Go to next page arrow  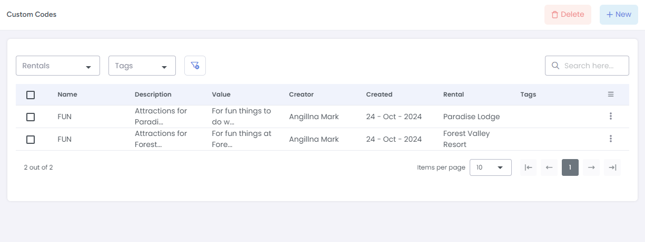[x=591, y=167]
